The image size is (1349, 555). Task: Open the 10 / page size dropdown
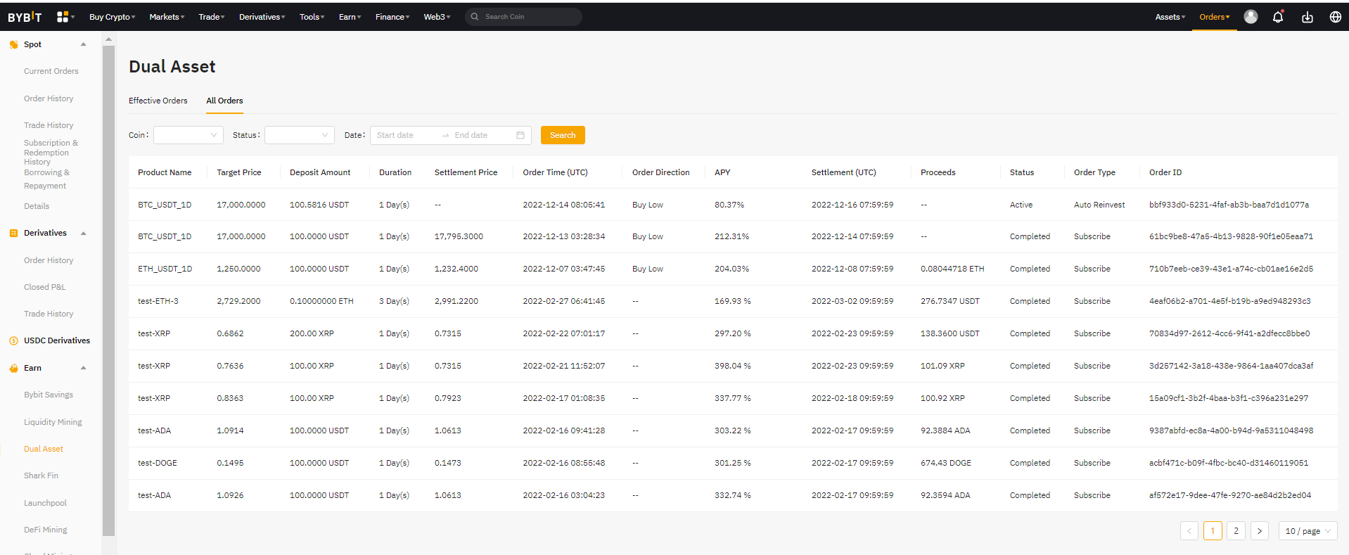[x=1308, y=531]
